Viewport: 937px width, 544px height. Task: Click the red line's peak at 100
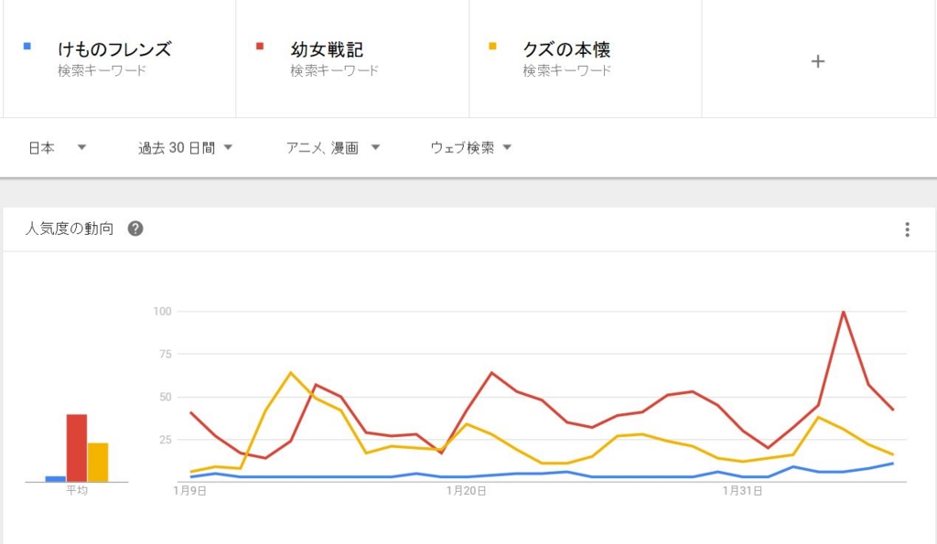(843, 312)
